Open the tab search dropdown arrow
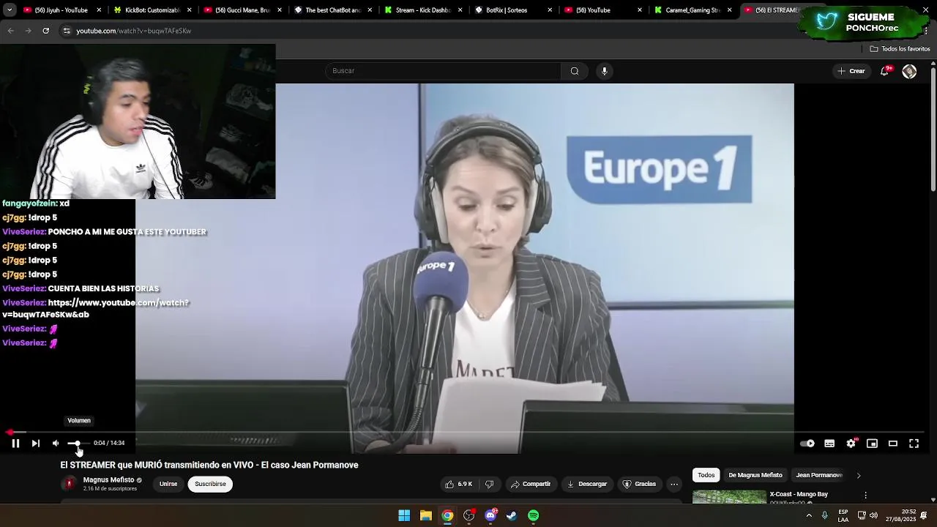 coord(10,10)
